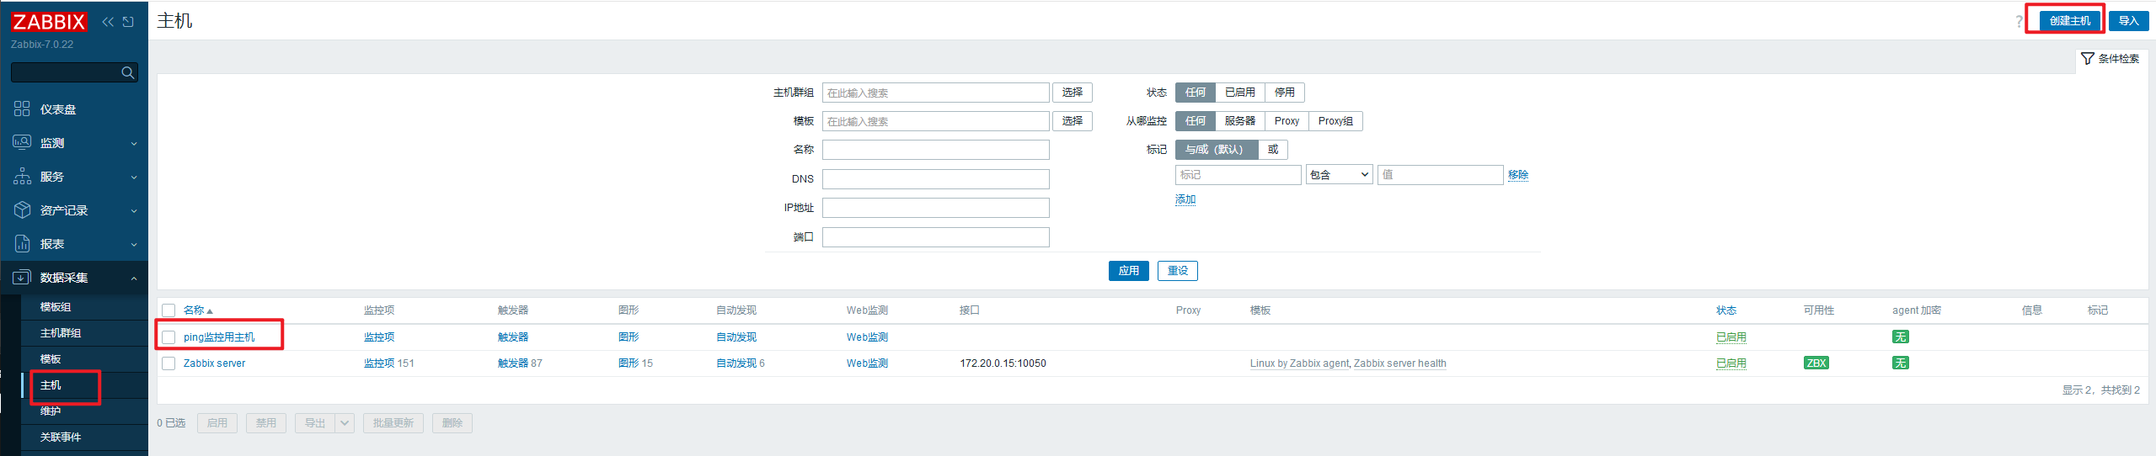Image resolution: width=2156 pixels, height=456 pixels.
Task: Check the ping监控用主机 row checkbox
Action: click(169, 337)
